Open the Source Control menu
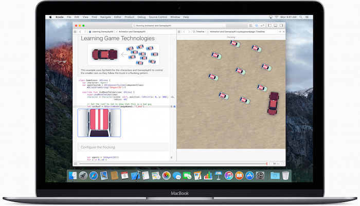This screenshot has width=360, height=206. (158, 17)
